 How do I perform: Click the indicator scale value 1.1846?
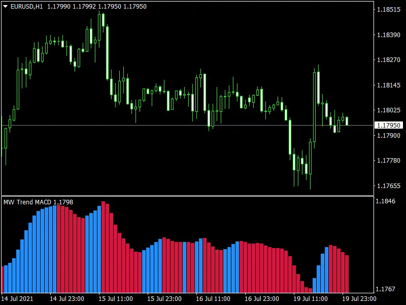[385, 201]
